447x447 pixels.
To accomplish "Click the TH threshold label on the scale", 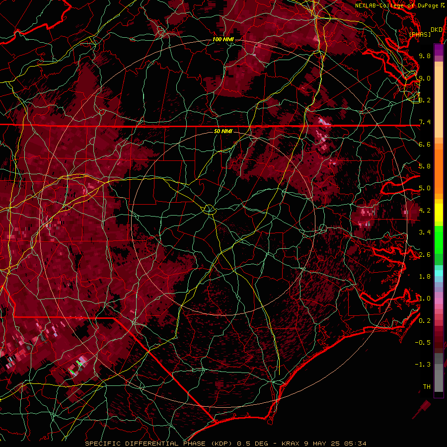I will pos(427,387).
